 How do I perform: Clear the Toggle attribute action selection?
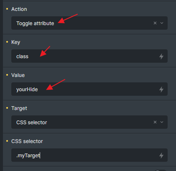pyautogui.click(x=155, y=23)
